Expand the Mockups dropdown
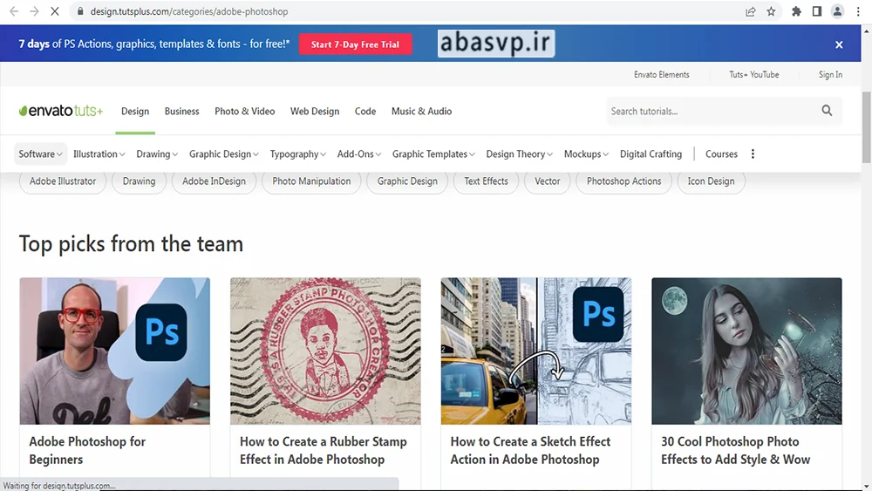872x491 pixels. point(586,154)
